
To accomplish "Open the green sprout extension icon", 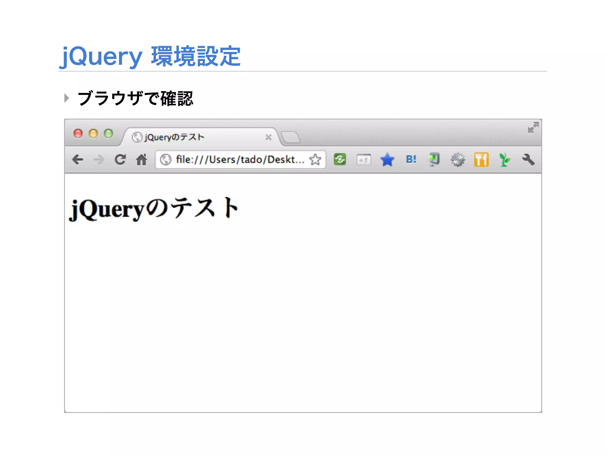I will (504, 160).
